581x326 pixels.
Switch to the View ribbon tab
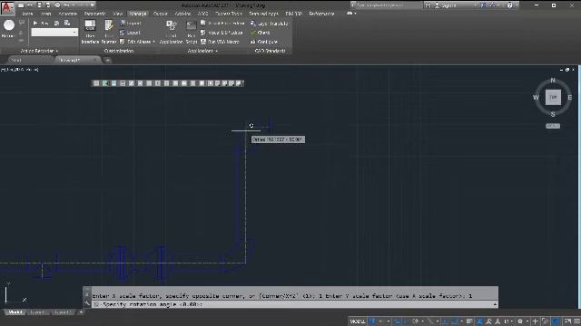click(118, 14)
